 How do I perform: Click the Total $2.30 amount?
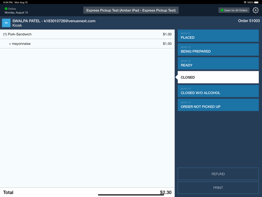165,192
